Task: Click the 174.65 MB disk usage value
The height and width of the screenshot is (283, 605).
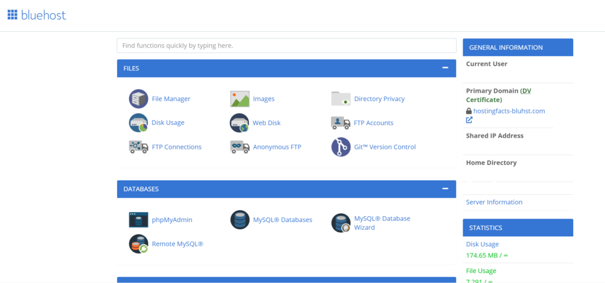Action: coord(487,255)
